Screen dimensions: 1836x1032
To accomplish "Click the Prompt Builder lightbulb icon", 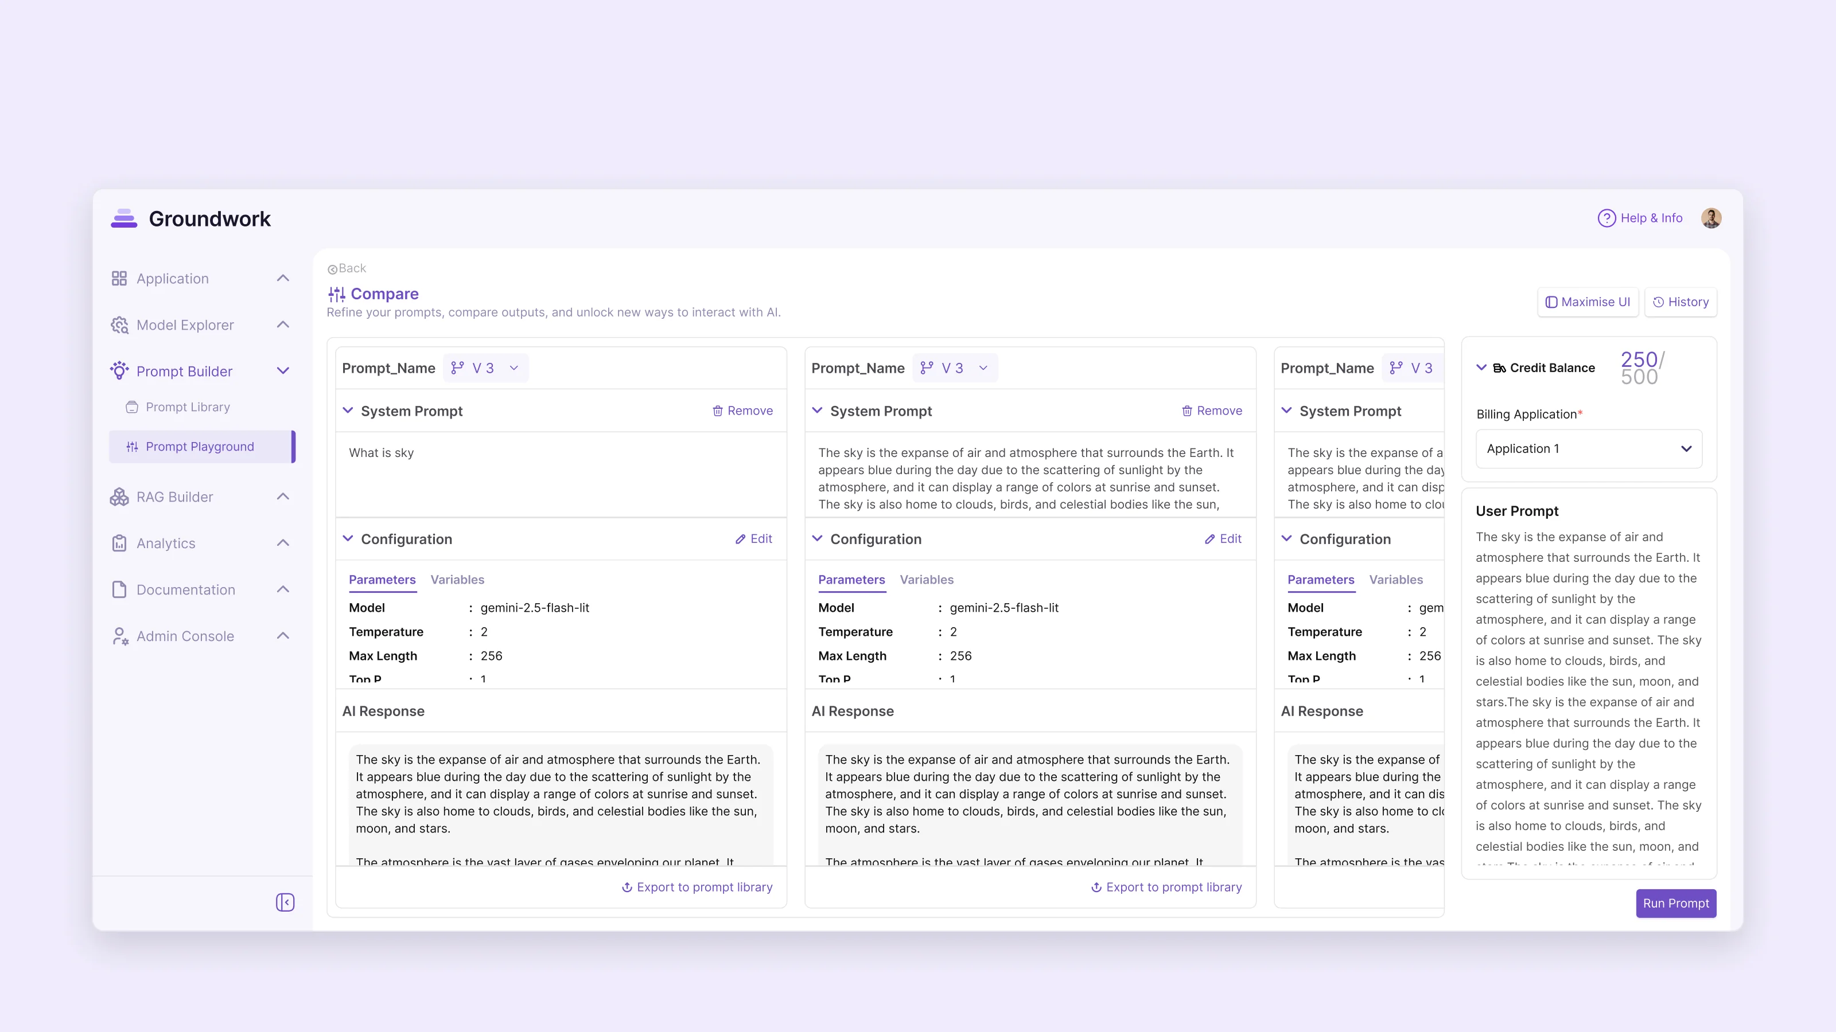I will [119, 371].
